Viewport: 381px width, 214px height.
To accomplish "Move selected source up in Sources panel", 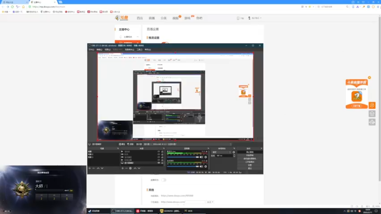I will click(135, 168).
